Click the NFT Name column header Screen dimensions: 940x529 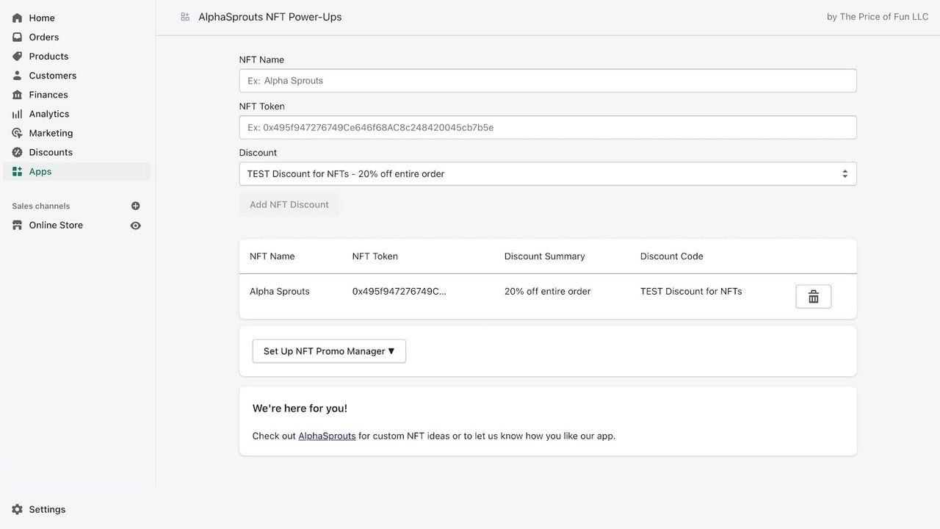coord(272,256)
